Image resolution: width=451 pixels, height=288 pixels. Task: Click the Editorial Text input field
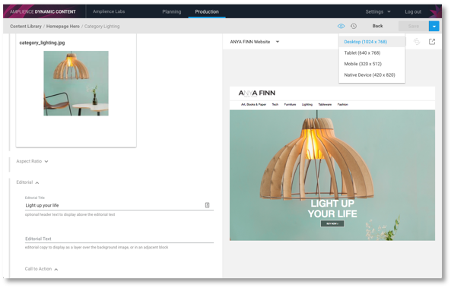point(119,239)
